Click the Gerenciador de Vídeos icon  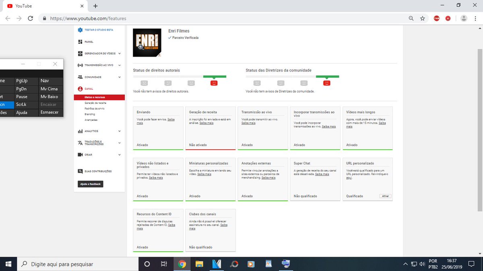tap(80, 53)
